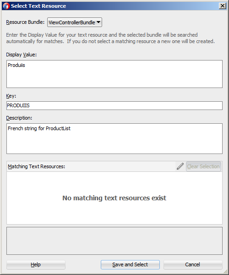This screenshot has width=229, height=275.
Task: Click the ViewControllerBundle dropdown arrow
Action: click(x=98, y=22)
